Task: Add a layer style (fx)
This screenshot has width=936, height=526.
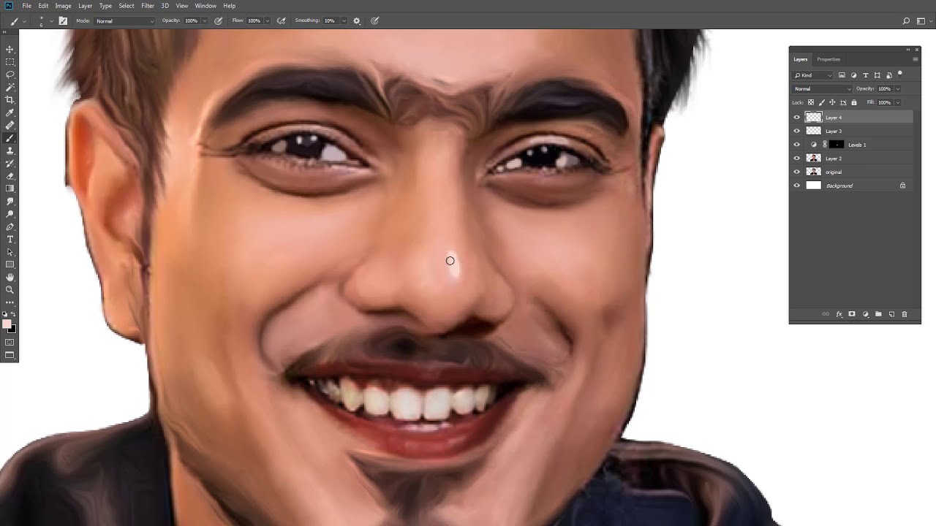Action: click(839, 314)
